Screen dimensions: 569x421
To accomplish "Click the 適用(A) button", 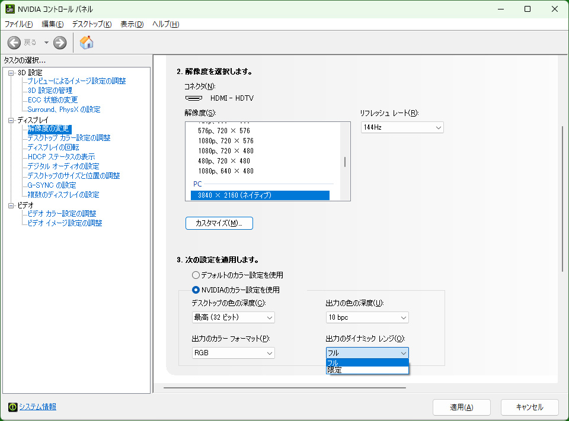I will click(x=462, y=407).
